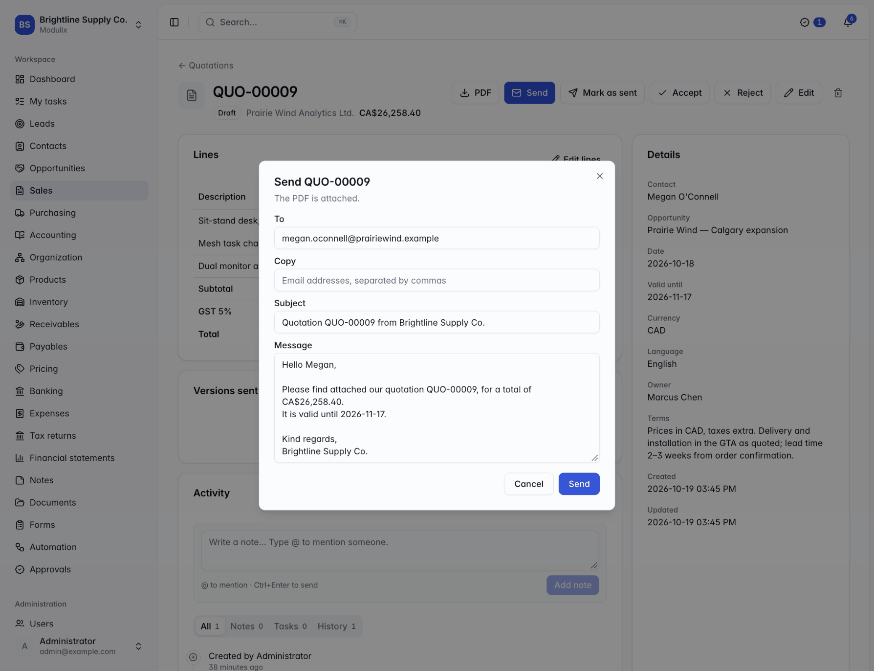Edit the Subject field text

tap(437, 322)
